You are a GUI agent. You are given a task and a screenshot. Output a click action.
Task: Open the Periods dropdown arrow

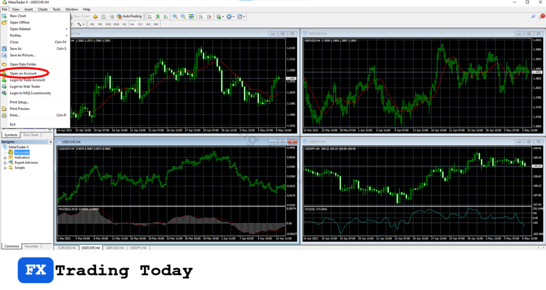pos(234,17)
